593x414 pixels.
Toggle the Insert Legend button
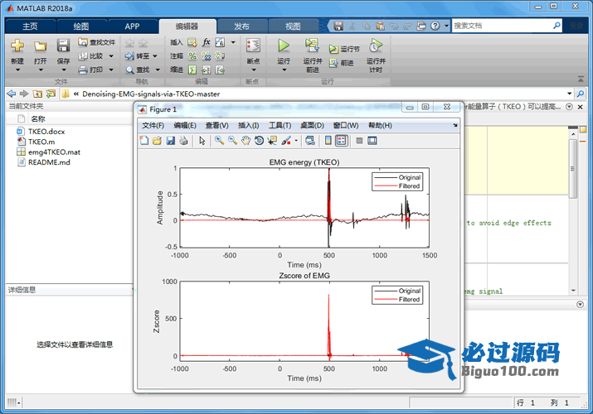(x=341, y=141)
